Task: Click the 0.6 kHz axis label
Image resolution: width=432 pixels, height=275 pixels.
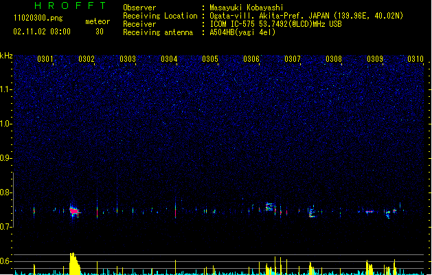Action: pos(6,261)
